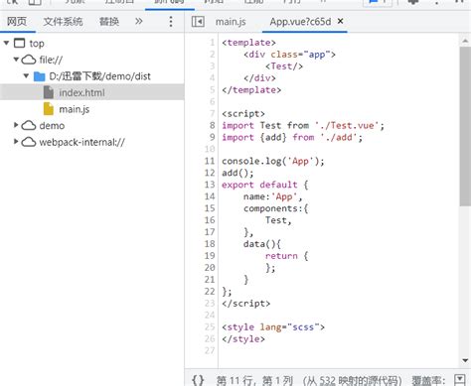This screenshot has height=386, width=471.
Task: Click the data(){ code line
Action: pyautogui.click(x=262, y=244)
